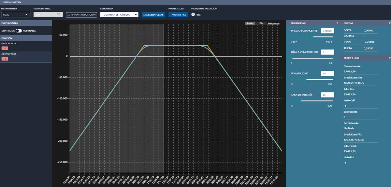Open the Guardar Estrategia dropdown
Image resolution: width=391 pixels, height=187 pixels.
point(119,15)
